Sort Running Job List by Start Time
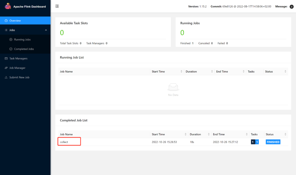This screenshot has width=296, height=175. pos(181,71)
